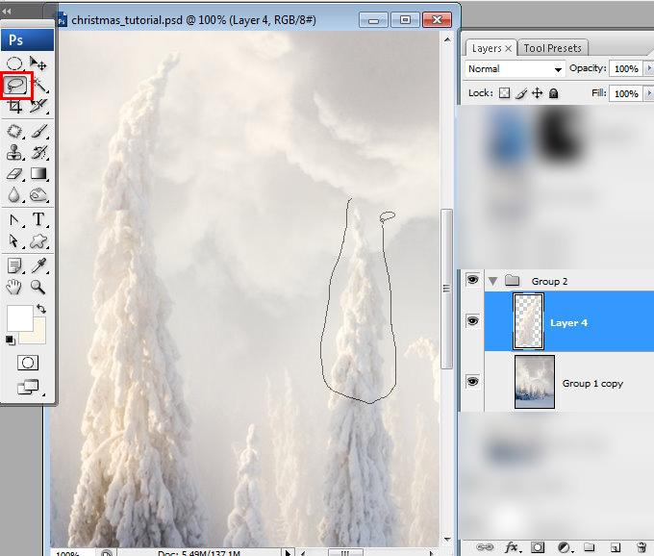Select the Group 1 copy layer thumbnail

(x=535, y=382)
